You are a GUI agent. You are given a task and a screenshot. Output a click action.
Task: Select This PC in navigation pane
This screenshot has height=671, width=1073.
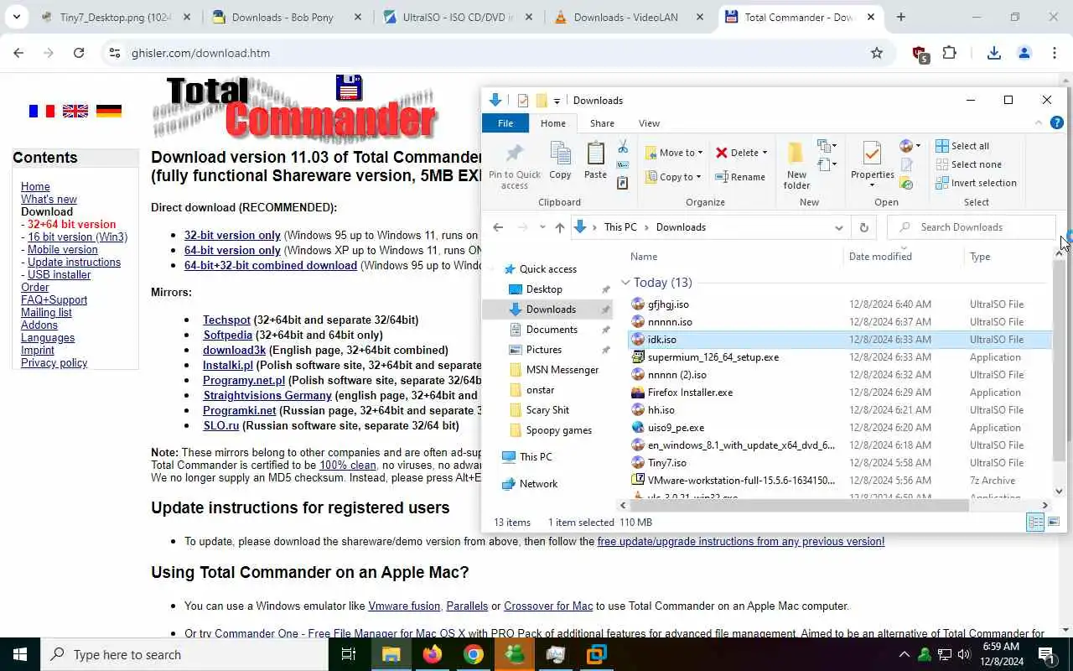point(536,457)
